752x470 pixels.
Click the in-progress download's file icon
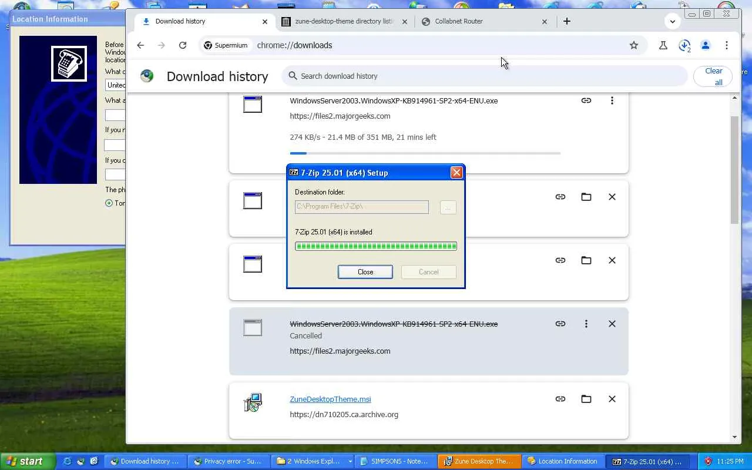[253, 104]
